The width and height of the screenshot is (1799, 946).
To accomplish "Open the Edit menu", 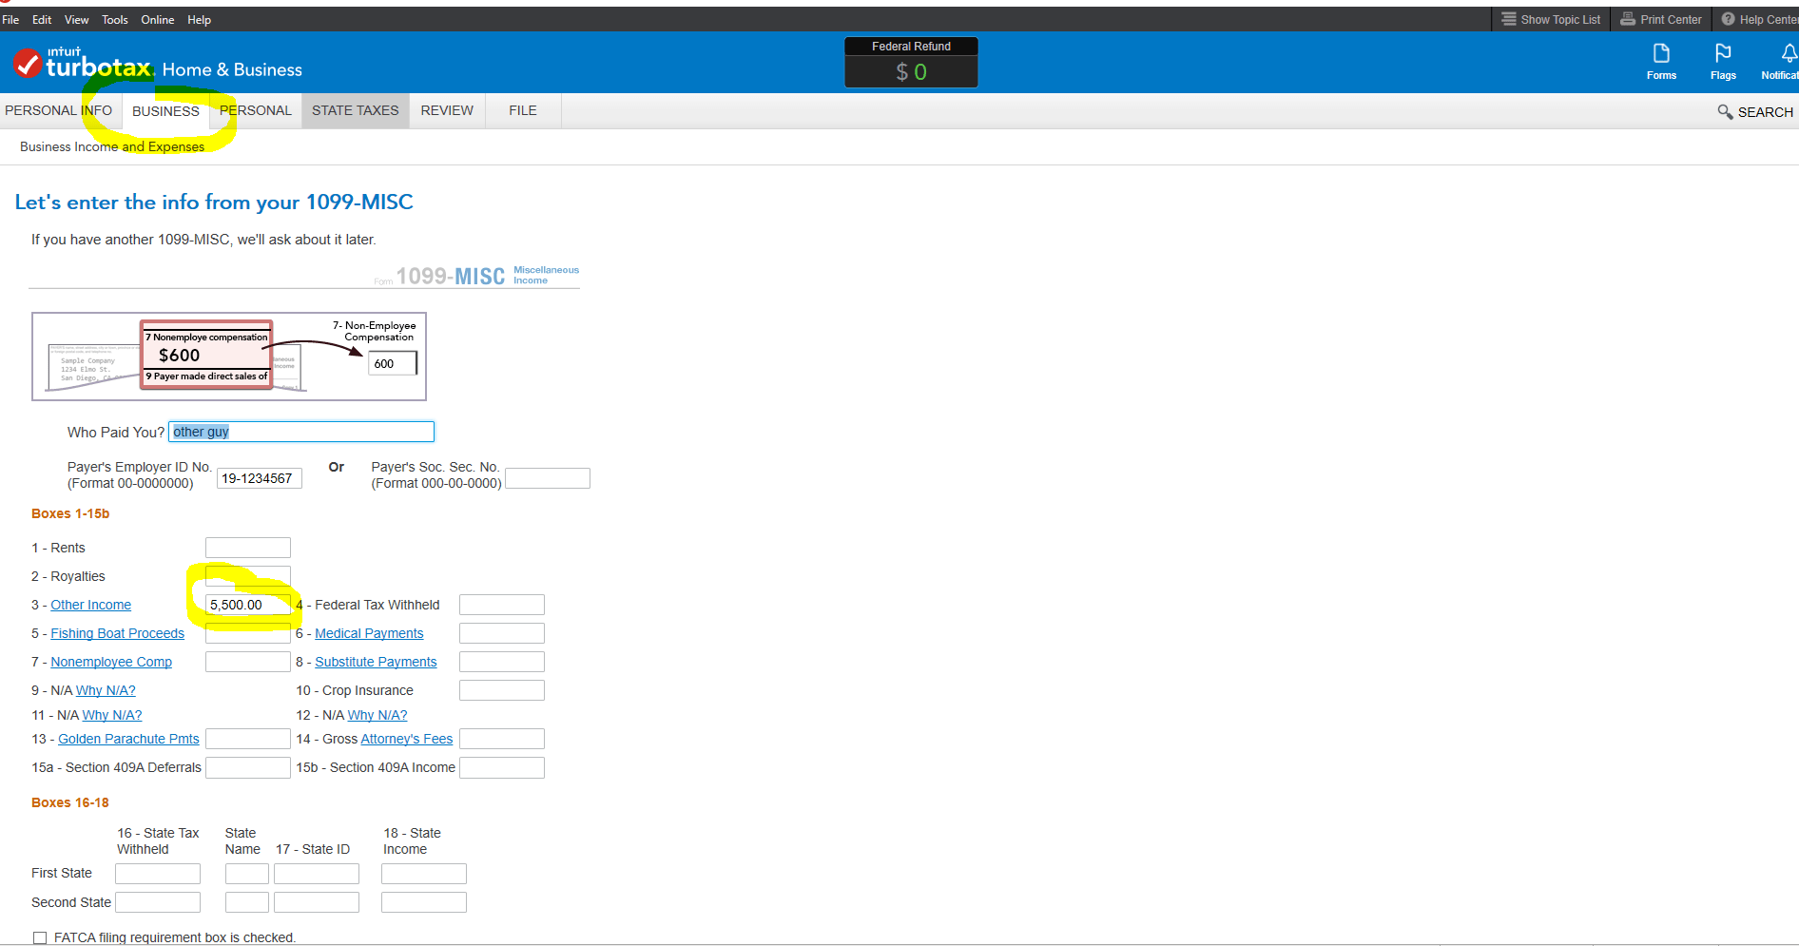I will point(42,20).
